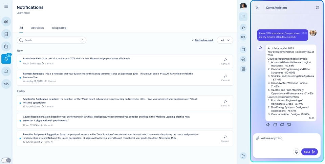Click the notifications Search input field
The height and width of the screenshot is (164, 325).
point(51,40)
